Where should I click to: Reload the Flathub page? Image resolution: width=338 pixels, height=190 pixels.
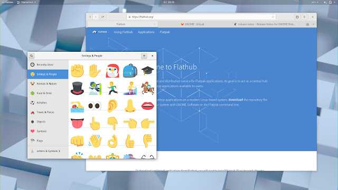pyautogui.click(x=103, y=17)
